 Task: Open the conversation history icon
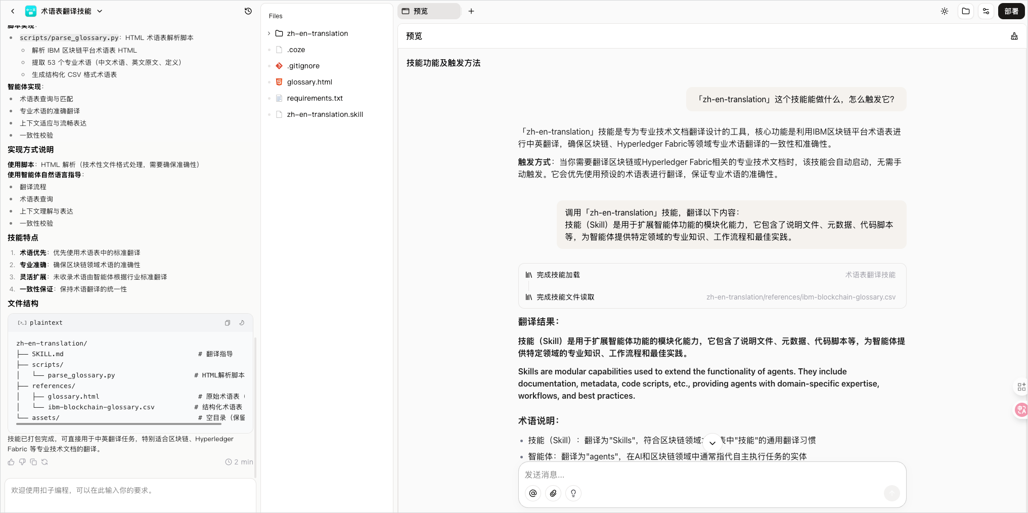248,11
